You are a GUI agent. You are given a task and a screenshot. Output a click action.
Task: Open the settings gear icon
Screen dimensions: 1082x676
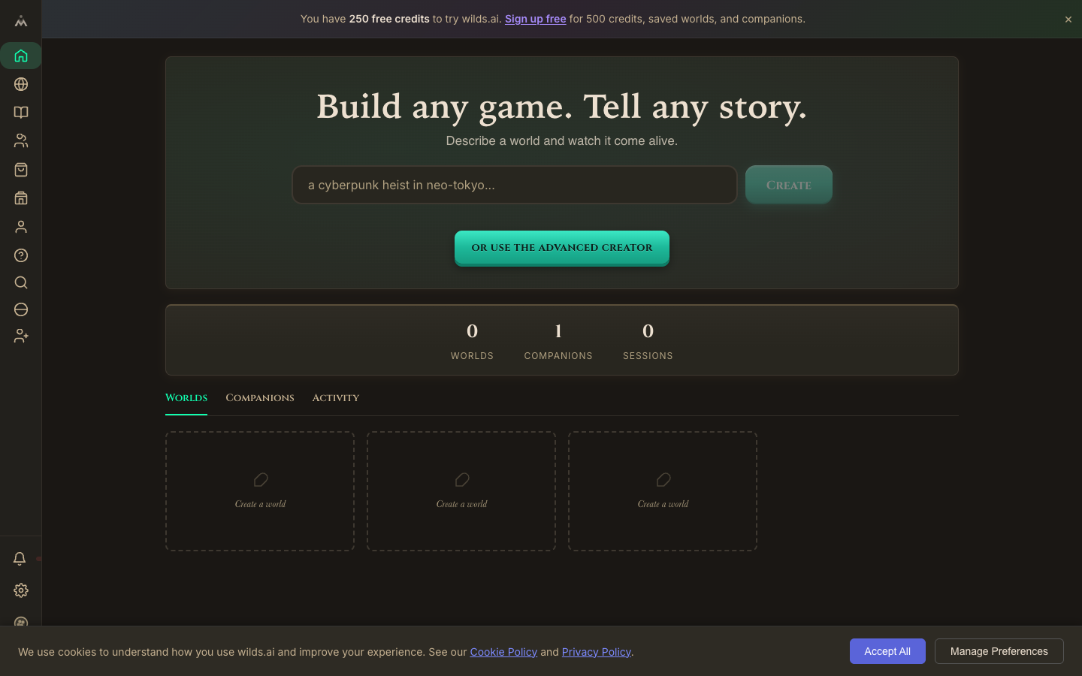[21, 590]
